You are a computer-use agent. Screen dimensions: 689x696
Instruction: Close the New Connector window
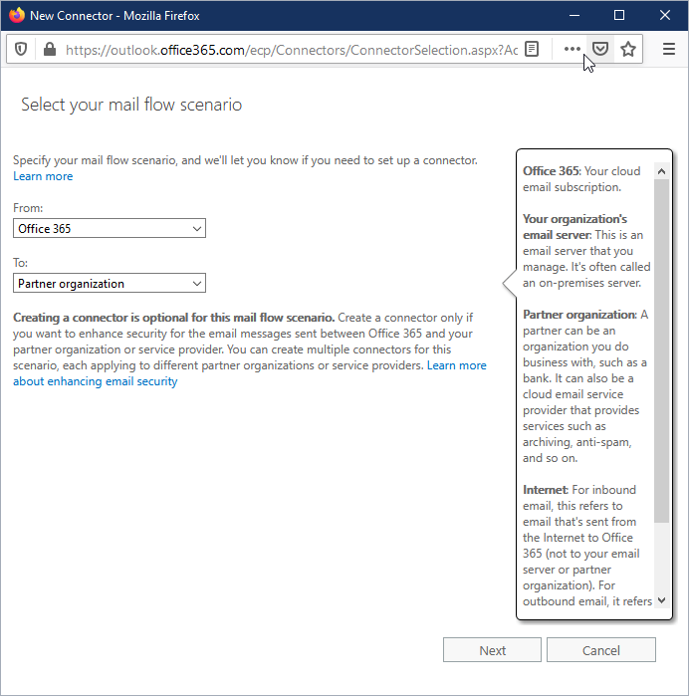tap(664, 16)
